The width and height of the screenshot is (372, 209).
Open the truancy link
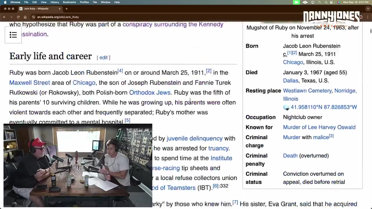click(x=218, y=148)
